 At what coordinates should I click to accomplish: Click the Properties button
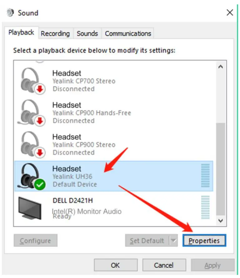pos(204,240)
